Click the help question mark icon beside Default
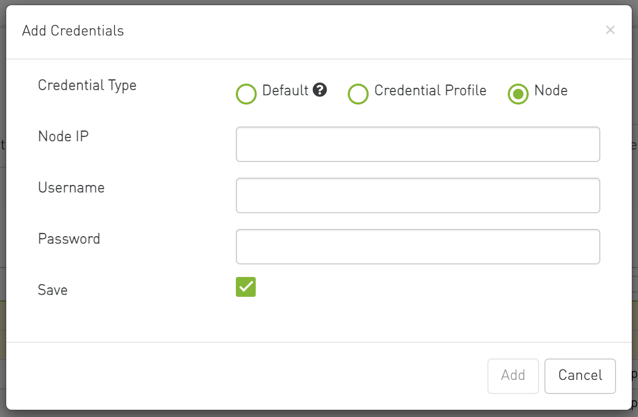The image size is (638, 417). [320, 90]
